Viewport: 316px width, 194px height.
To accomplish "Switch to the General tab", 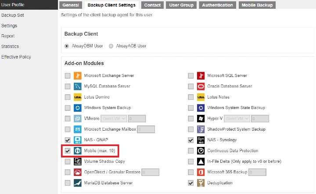I will click(71, 5).
